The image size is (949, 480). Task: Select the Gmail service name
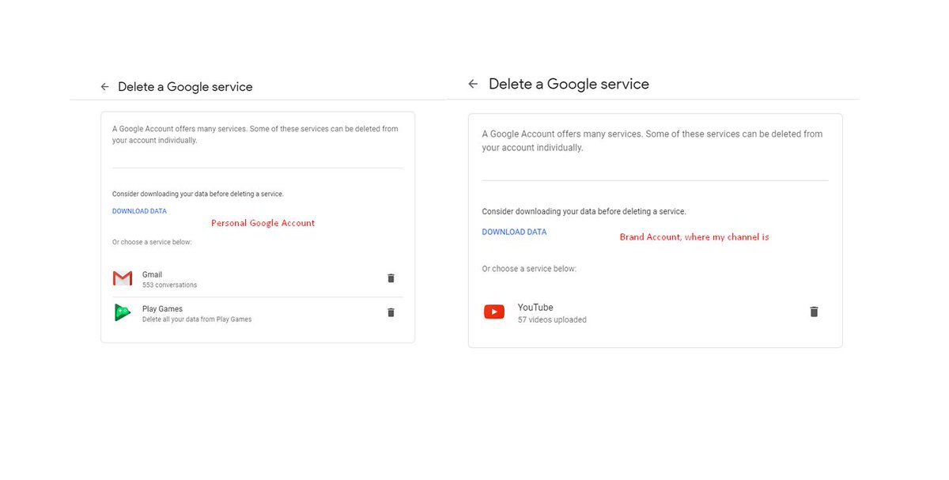click(x=152, y=274)
